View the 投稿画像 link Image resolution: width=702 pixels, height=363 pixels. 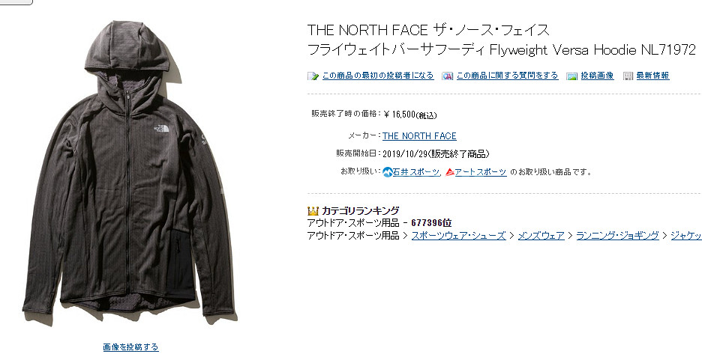click(x=597, y=76)
